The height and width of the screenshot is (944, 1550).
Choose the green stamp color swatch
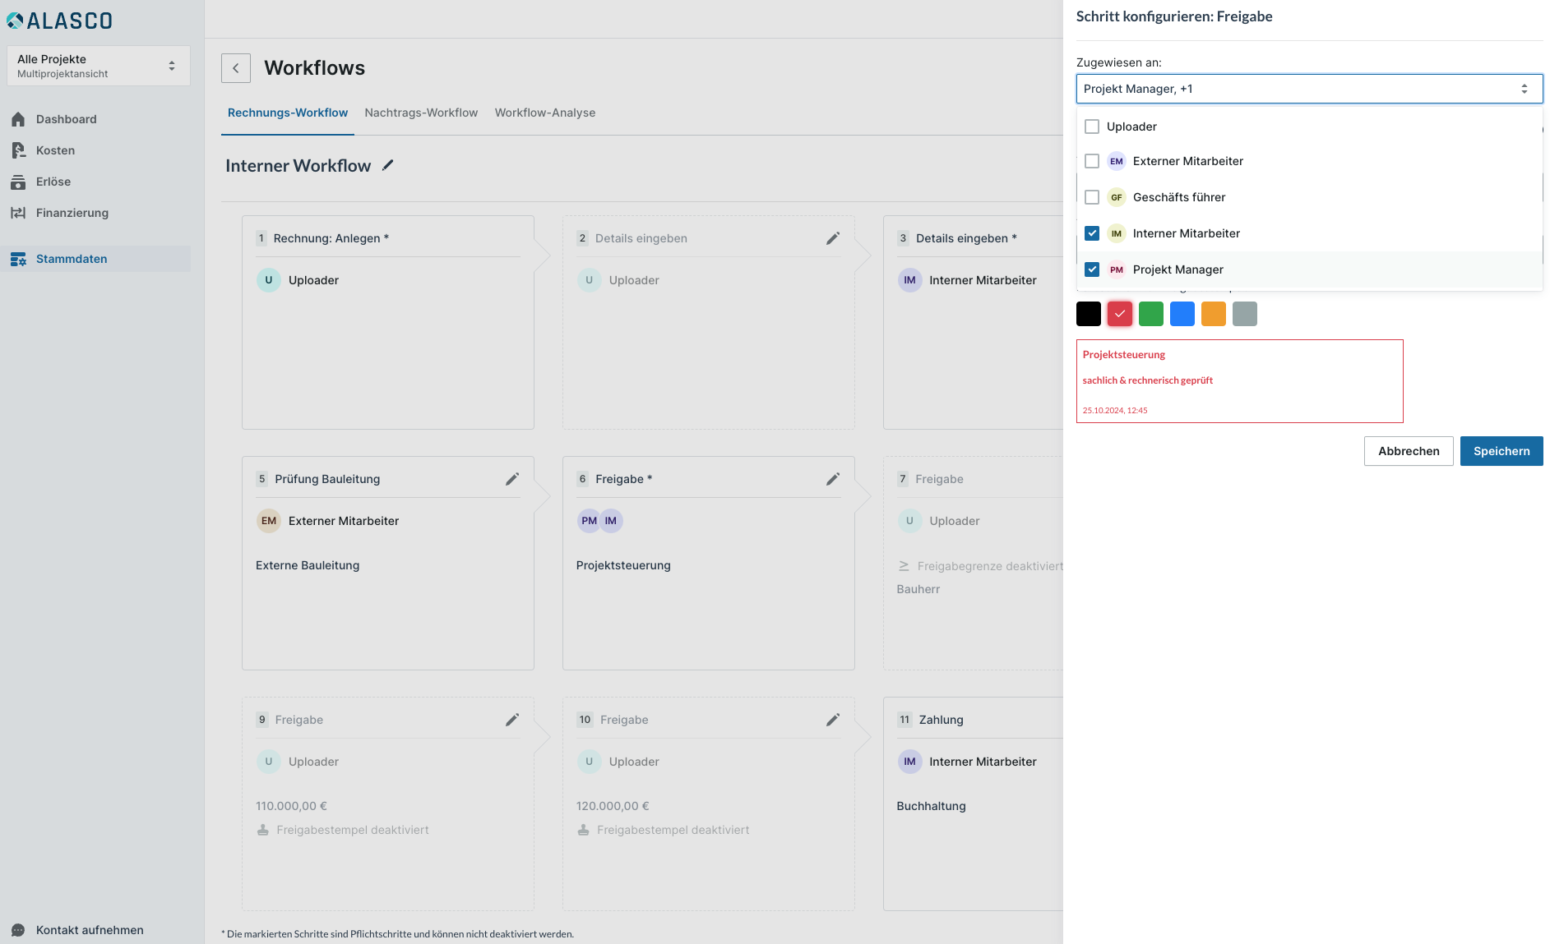[1150, 314]
